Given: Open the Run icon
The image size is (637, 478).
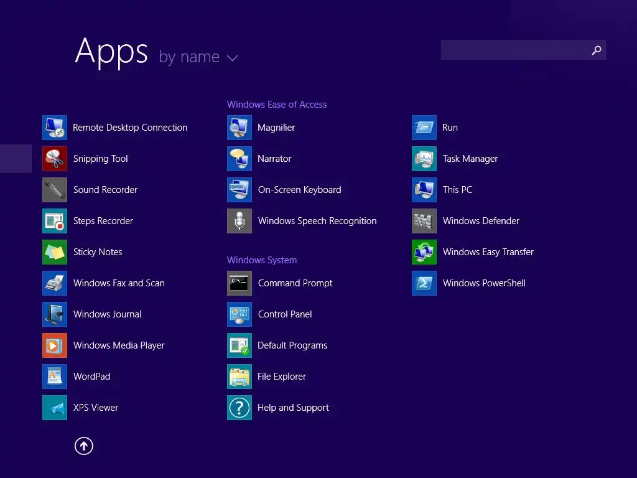Looking at the screenshot, I should point(424,128).
